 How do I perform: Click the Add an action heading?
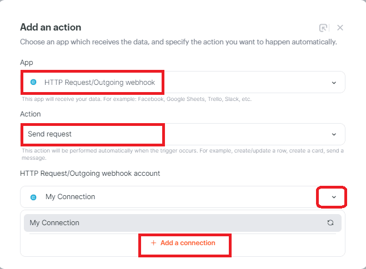point(51,27)
